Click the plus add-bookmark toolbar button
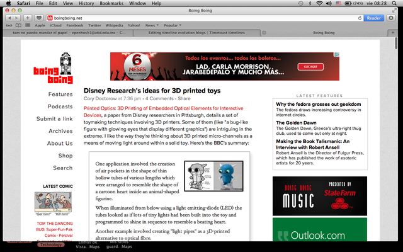Image resolution: width=403 pixels, height=252 pixels. [x=28, y=18]
